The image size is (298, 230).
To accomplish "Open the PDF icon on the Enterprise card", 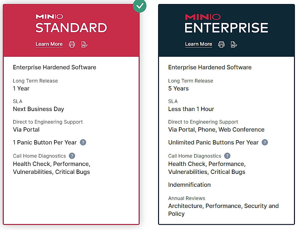I will (234, 44).
